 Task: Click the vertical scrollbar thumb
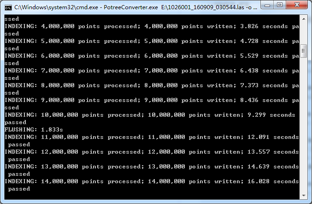(x=304, y=51)
